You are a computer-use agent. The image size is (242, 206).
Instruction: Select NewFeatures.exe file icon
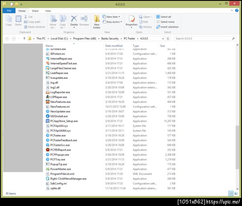(48, 102)
